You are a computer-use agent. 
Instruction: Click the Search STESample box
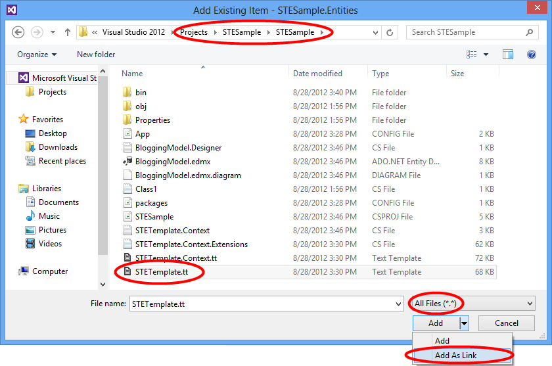tap(472, 32)
